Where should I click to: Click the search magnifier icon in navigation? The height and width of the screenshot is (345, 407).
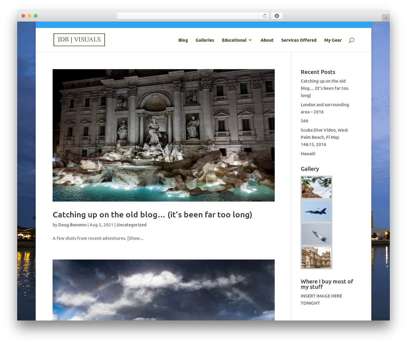(x=351, y=40)
